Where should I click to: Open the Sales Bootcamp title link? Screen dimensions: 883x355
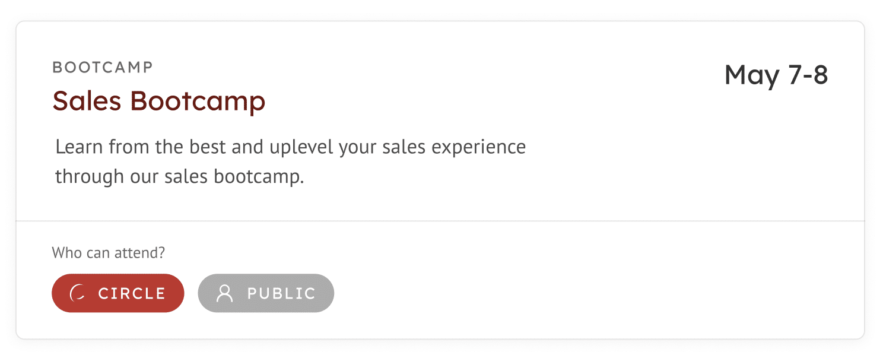[159, 101]
